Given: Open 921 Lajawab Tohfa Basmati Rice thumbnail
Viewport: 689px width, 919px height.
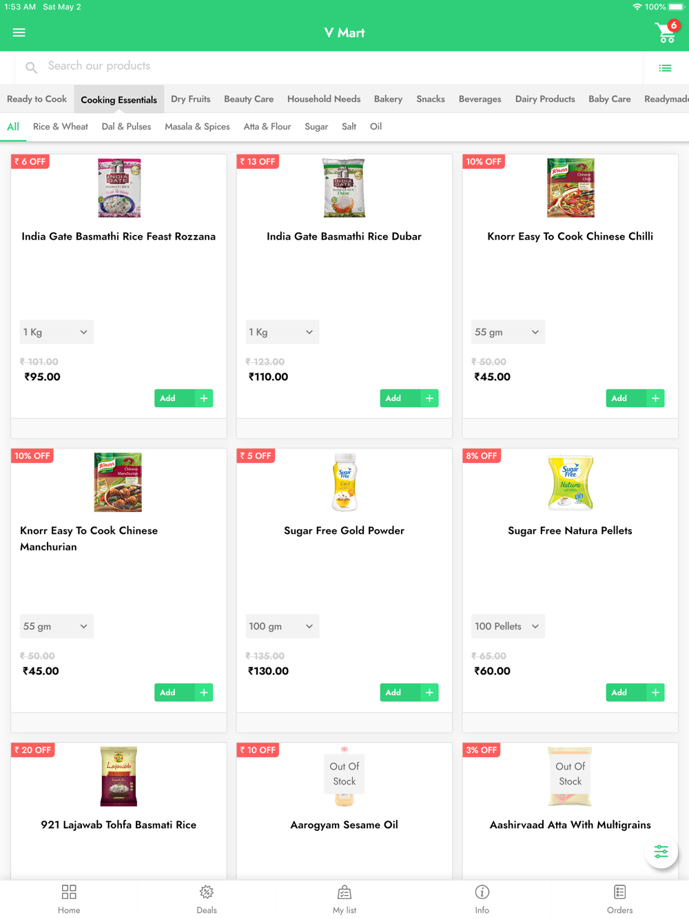Looking at the screenshot, I should pyautogui.click(x=119, y=776).
